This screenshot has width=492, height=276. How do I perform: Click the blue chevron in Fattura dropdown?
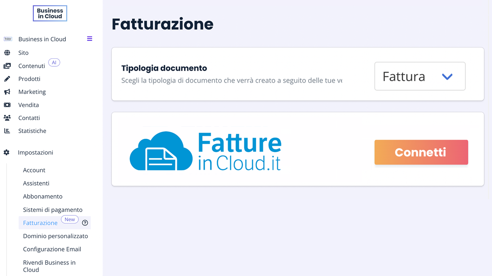click(x=447, y=77)
